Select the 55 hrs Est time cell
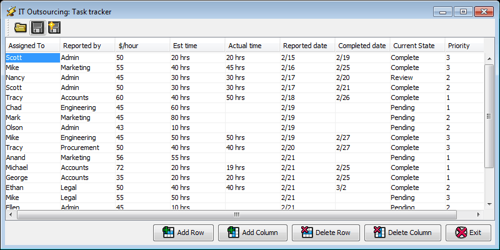500x250 pixels. (x=197, y=157)
